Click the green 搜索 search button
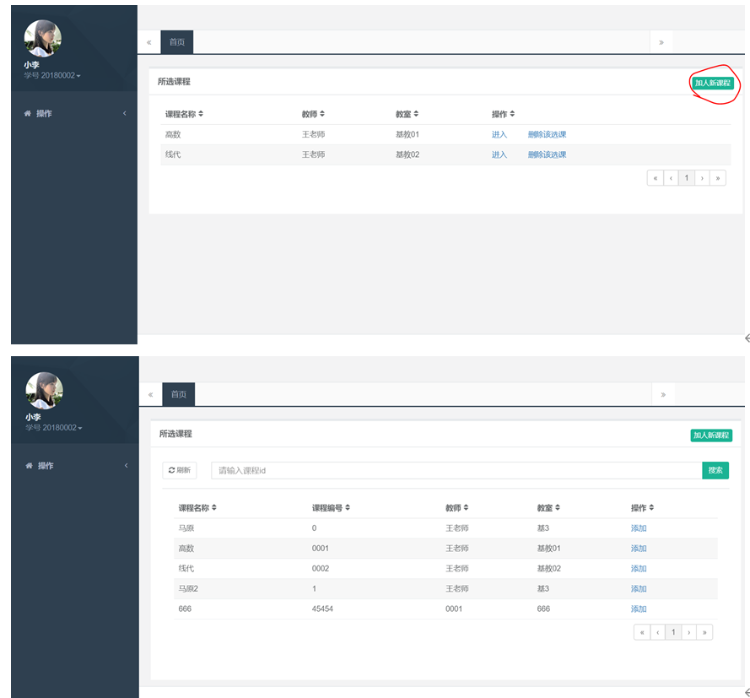The height and width of the screenshot is (698, 750). coord(715,470)
